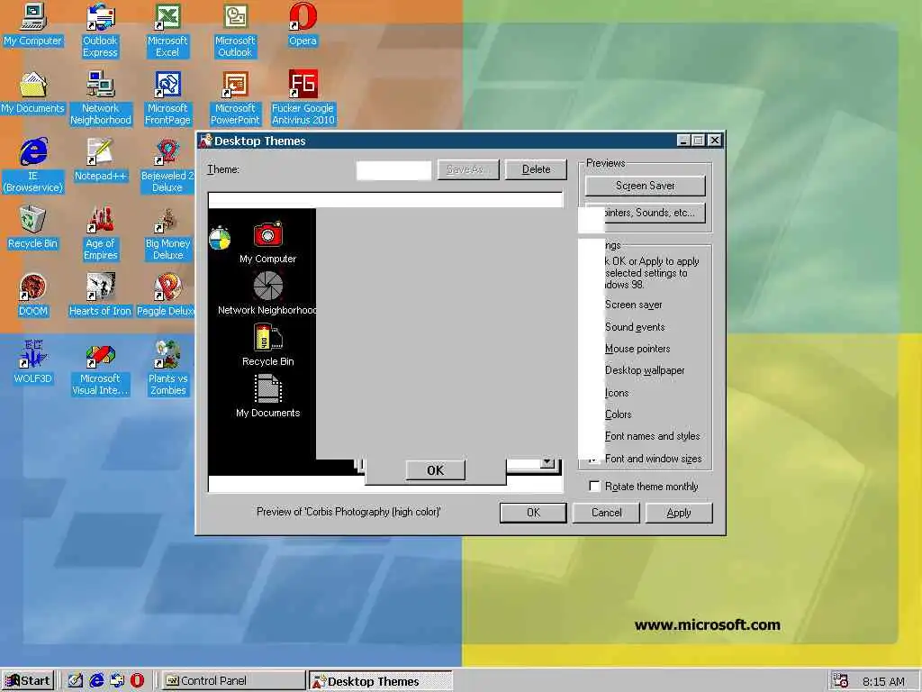Click Desktop Themes taskbar button
922x692 pixels.
(x=381, y=681)
